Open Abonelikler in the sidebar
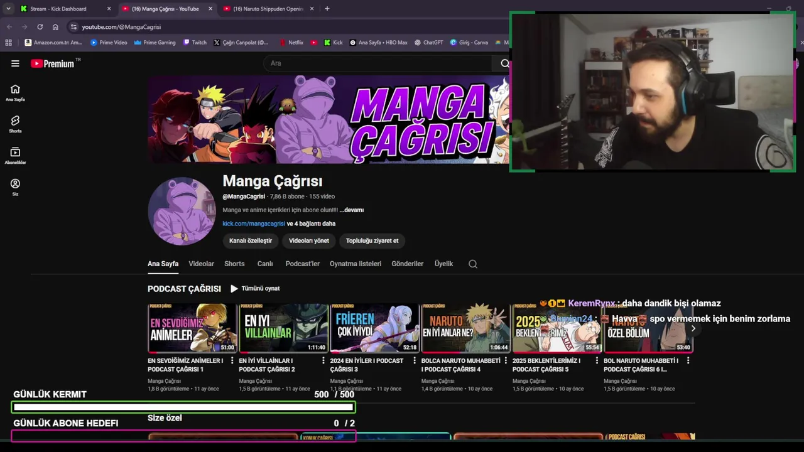This screenshot has width=804, height=452. [x=15, y=156]
